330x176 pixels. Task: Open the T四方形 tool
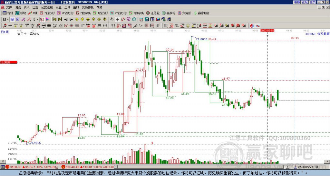101,13
